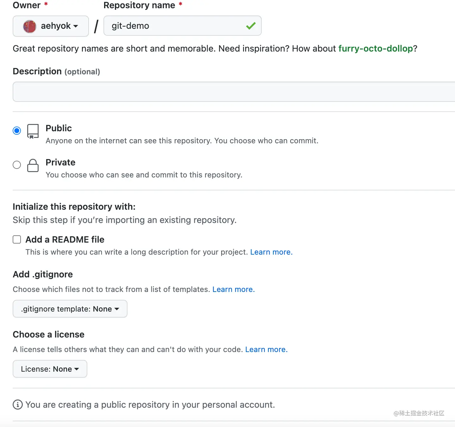Viewport: 455px width, 427px height.
Task: Open Learn more link about .gitignore templates
Action: 233,289
